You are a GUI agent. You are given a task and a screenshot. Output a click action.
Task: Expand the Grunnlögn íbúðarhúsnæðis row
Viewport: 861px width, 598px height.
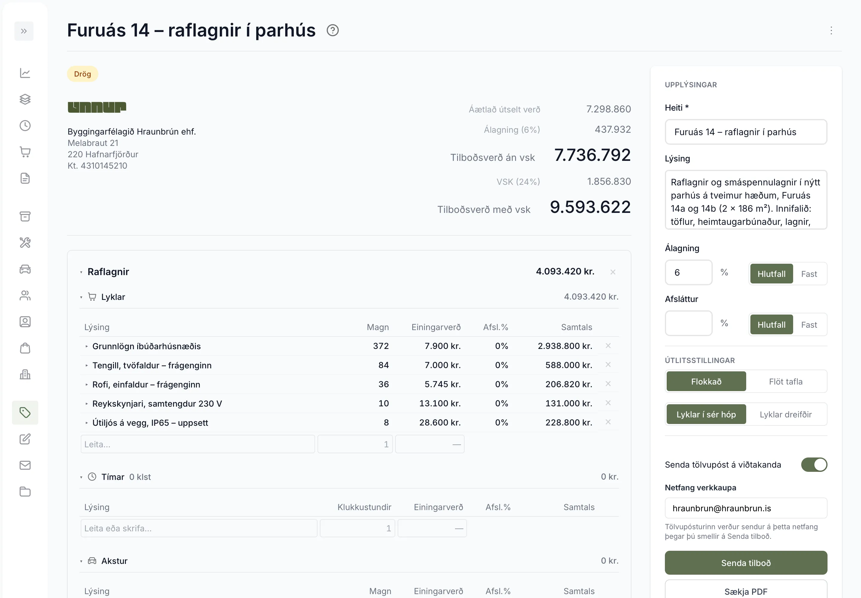tap(87, 347)
